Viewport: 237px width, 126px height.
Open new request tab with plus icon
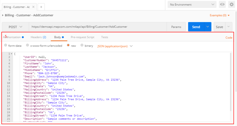[x=41, y=7]
